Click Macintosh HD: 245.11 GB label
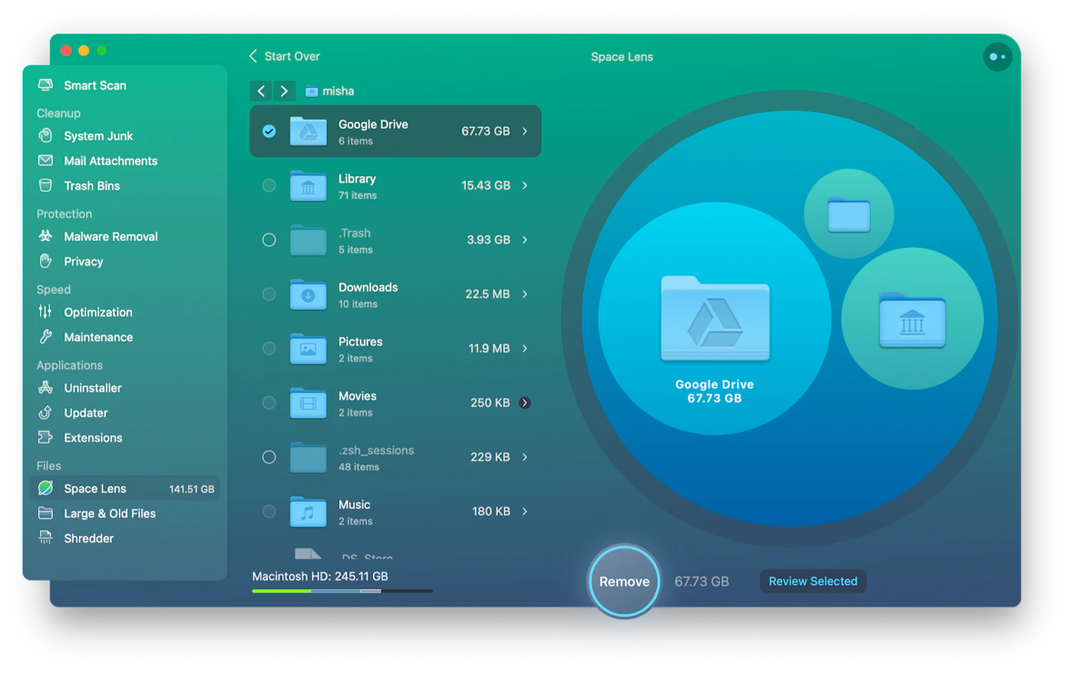1071x673 pixels. click(320, 576)
